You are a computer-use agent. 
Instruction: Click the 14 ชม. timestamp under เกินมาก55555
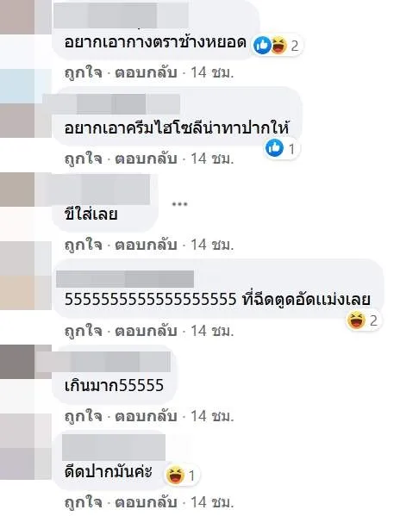[x=212, y=417]
